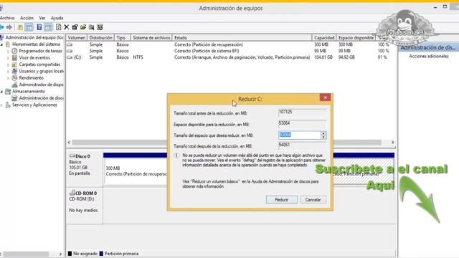The height and width of the screenshot is (258, 459).
Task: Toggle the action pane show/hide icon
Action: [48, 27]
